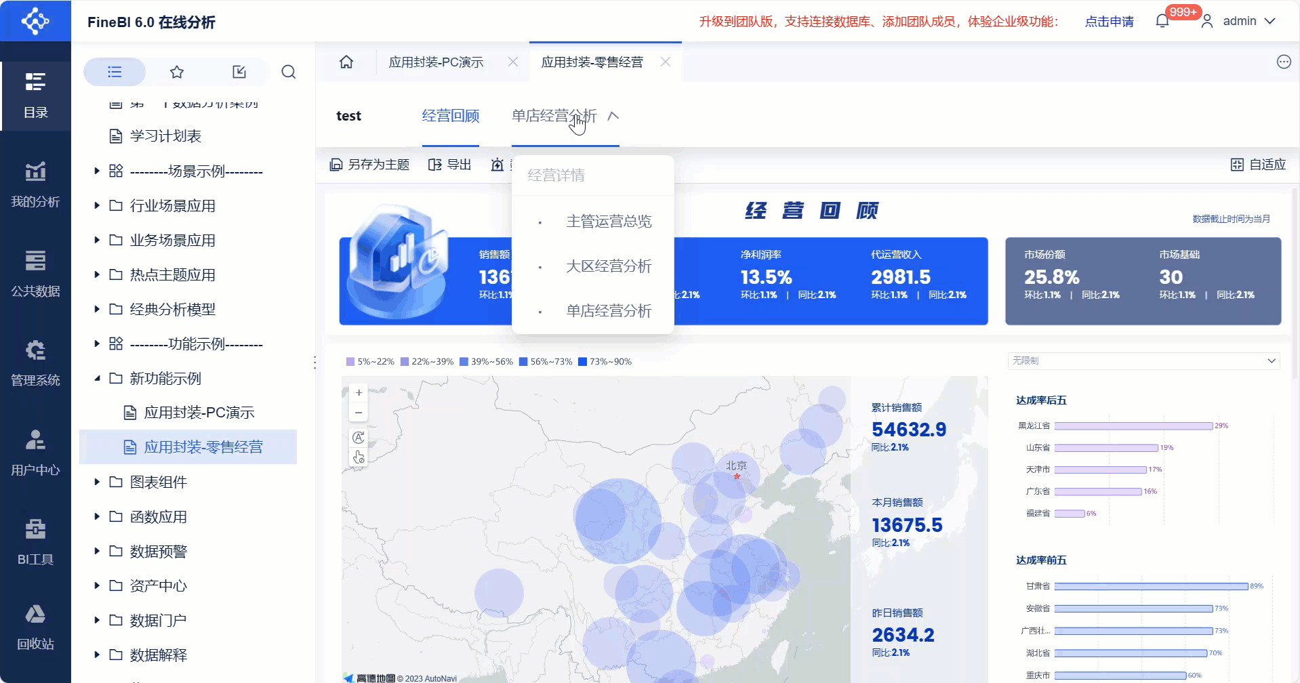Viewport: 1300px width, 683px height.
Task: Open notifications bell icon
Action: [x=1162, y=21]
